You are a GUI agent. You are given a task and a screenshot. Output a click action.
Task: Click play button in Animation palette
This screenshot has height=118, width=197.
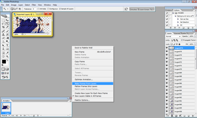[x=21, y=116]
